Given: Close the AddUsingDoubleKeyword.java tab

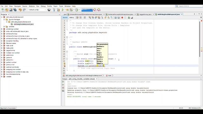Looking at the screenshot, I should 182,14.
